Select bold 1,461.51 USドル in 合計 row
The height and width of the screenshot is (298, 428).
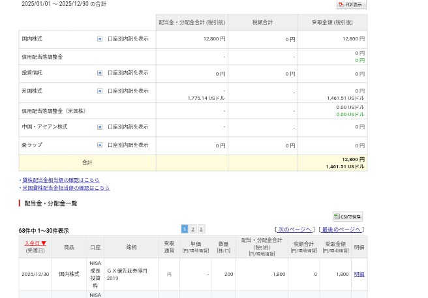[x=345, y=166]
